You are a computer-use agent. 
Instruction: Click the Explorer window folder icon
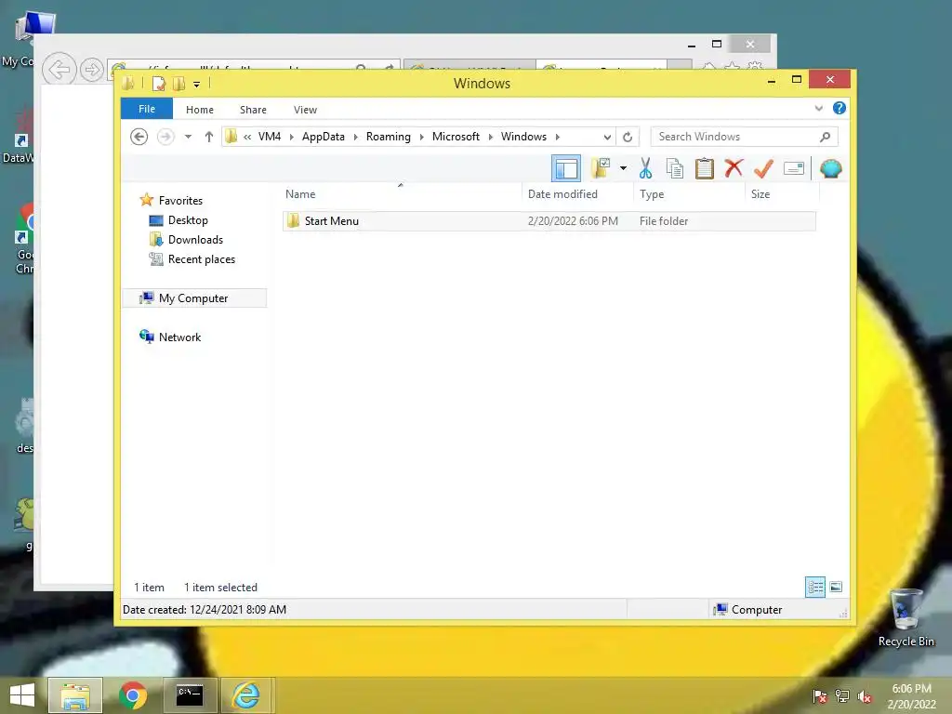click(x=128, y=83)
